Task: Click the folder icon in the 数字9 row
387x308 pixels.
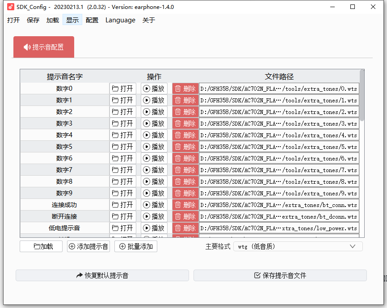Action: [x=115, y=193]
